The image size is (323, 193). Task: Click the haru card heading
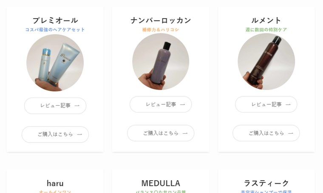[55, 183]
